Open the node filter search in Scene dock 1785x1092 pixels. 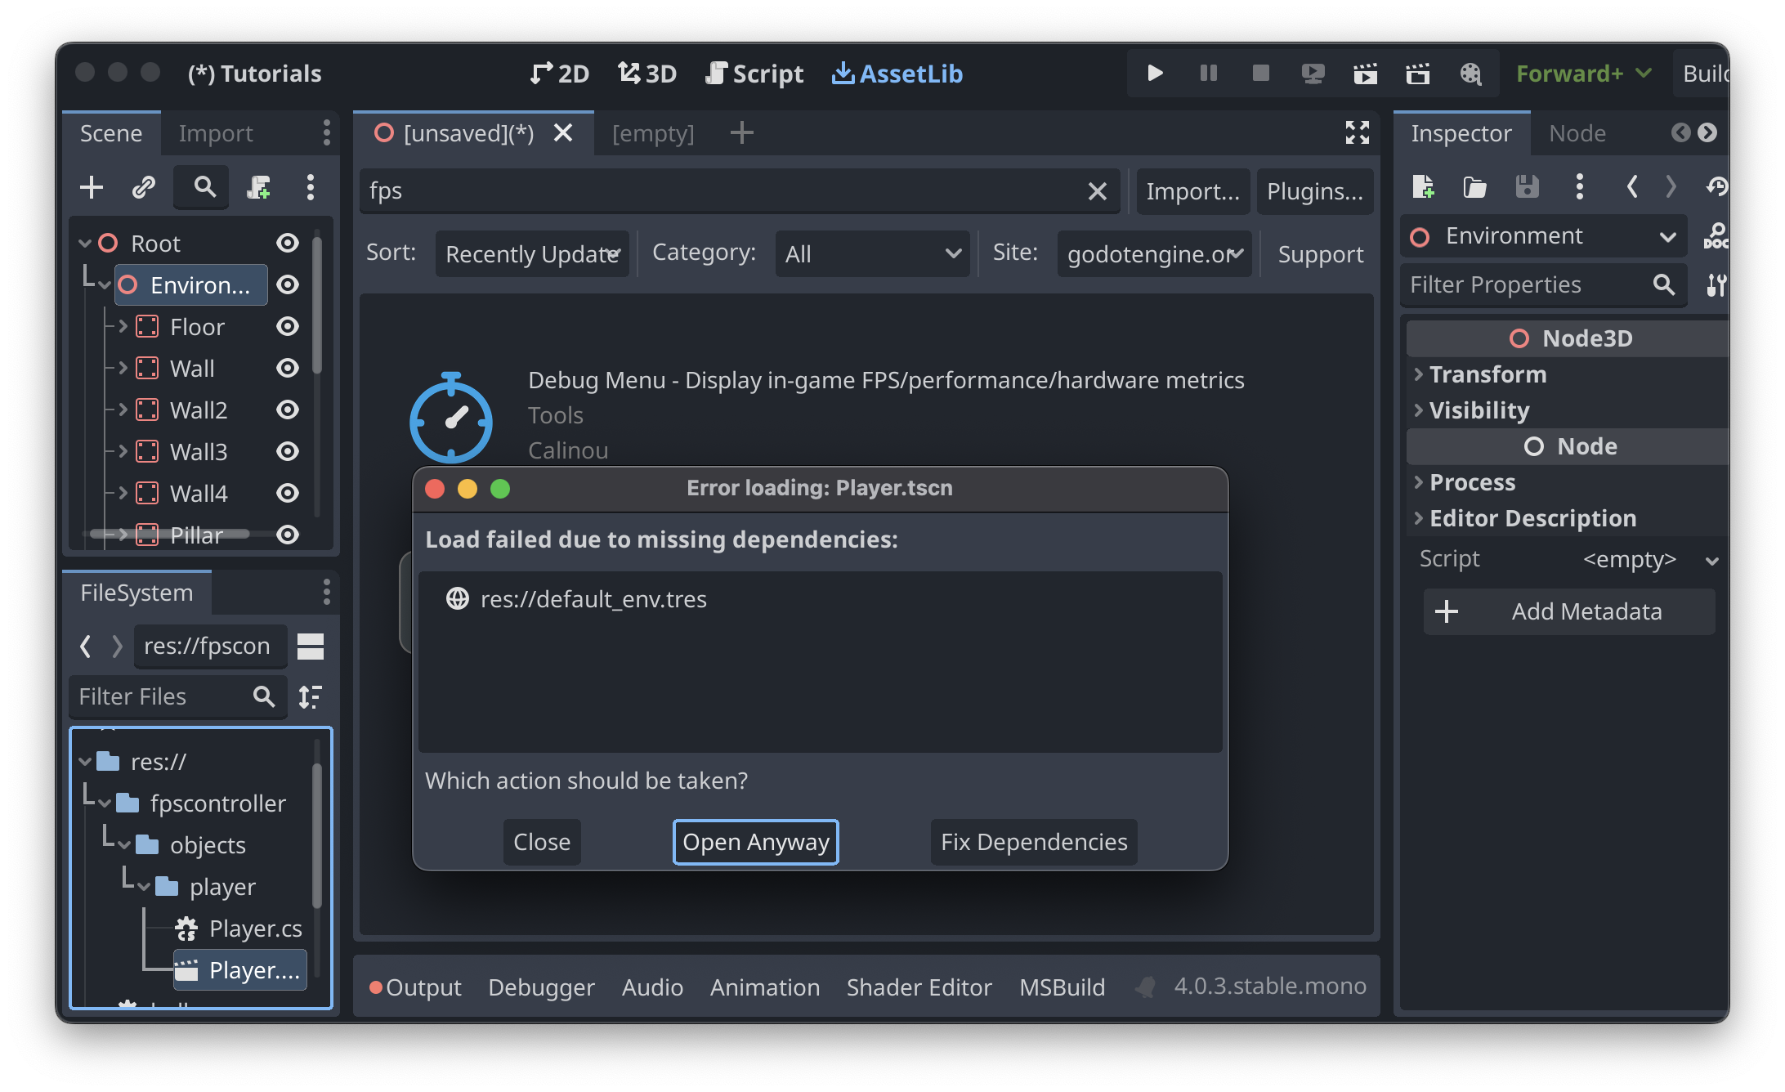(x=201, y=187)
